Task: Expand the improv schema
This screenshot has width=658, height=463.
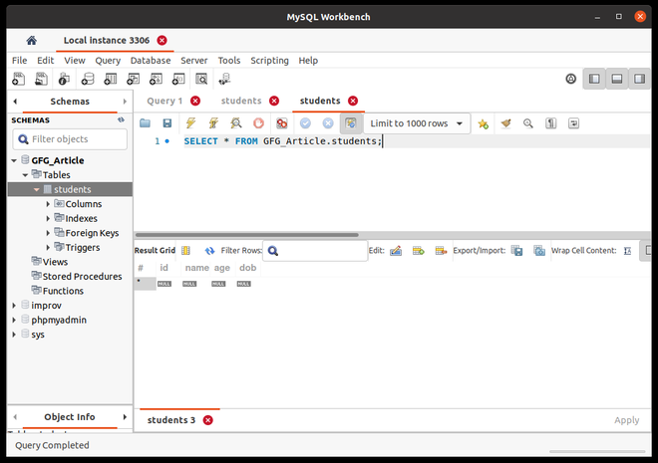Action: [14, 306]
